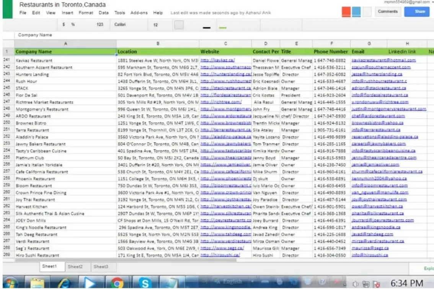Open the File menu
Screen dimensions: 434x289
(23, 13)
